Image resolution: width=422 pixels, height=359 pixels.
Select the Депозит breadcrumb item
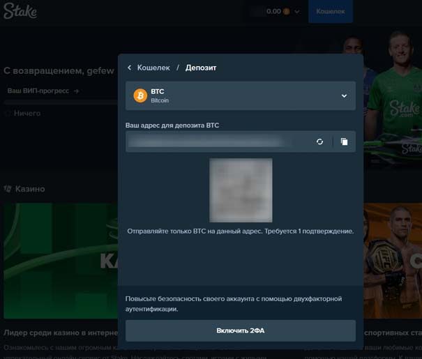click(201, 68)
